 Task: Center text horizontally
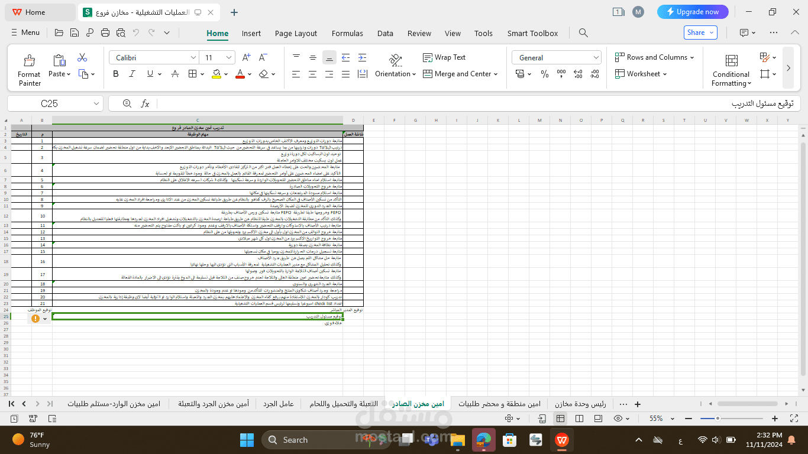tap(313, 74)
